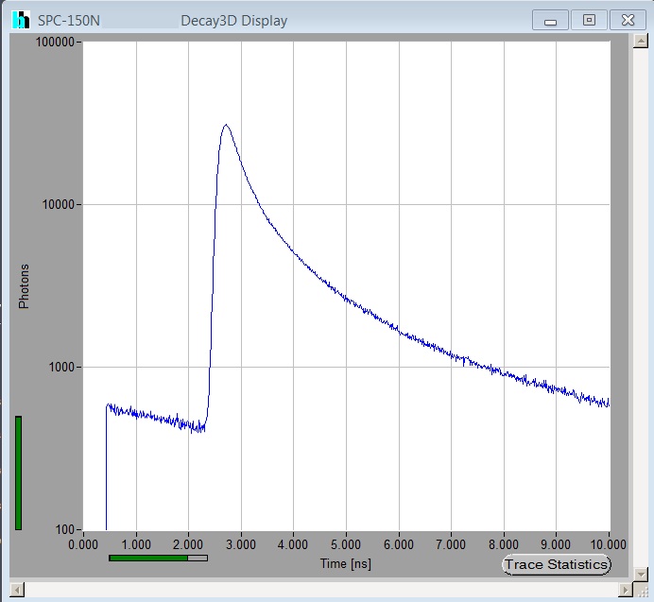This screenshot has height=602, width=654.
Task: Click the 100000 label on the Photons axis
Action: 54,43
